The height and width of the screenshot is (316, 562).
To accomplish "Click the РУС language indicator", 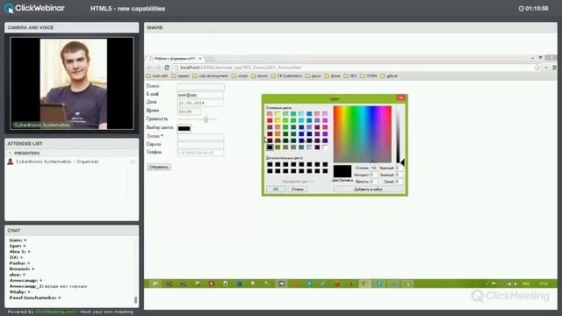I will pyautogui.click(x=526, y=284).
